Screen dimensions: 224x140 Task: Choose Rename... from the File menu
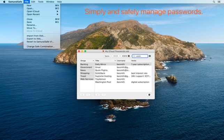pos(42,25)
